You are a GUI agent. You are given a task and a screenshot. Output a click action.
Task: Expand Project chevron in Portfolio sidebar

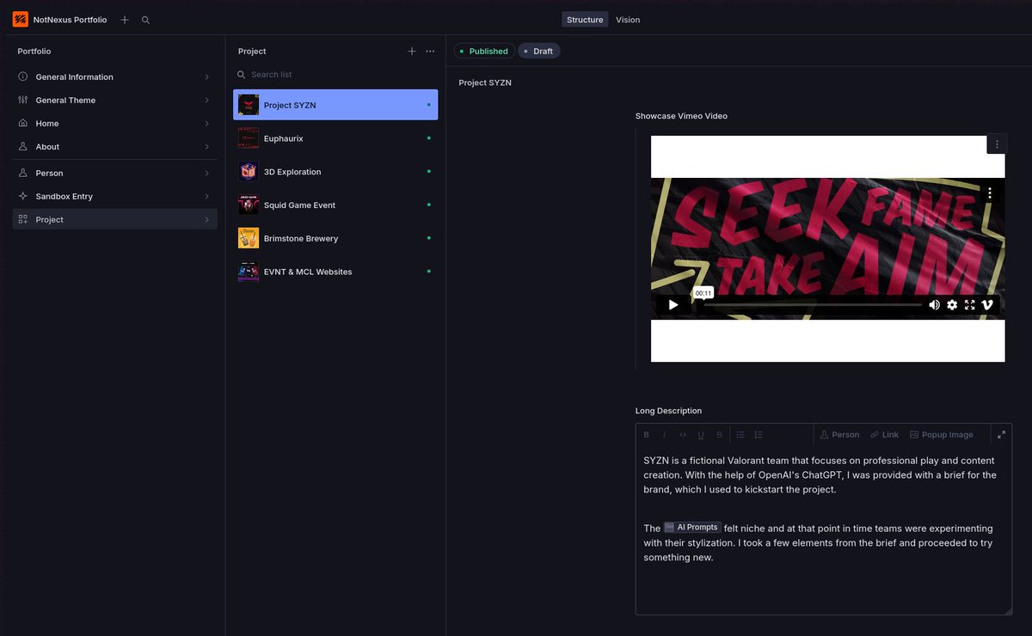207,220
